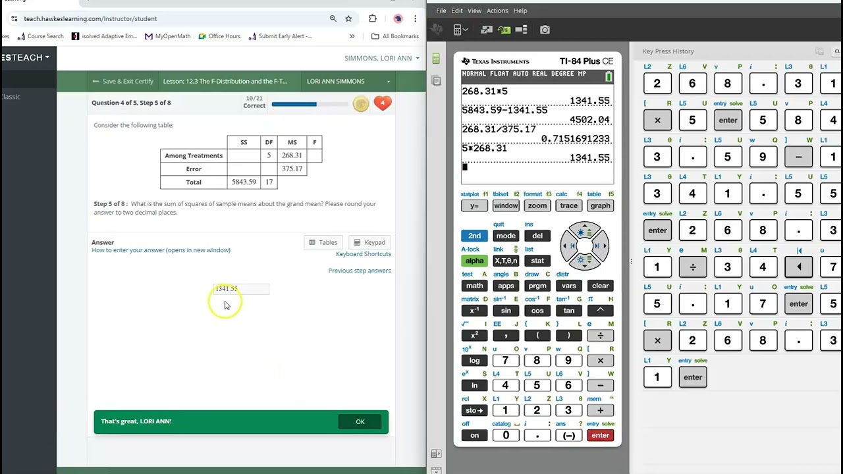
Task: Bookmark this page with star icon
Action: tap(348, 18)
